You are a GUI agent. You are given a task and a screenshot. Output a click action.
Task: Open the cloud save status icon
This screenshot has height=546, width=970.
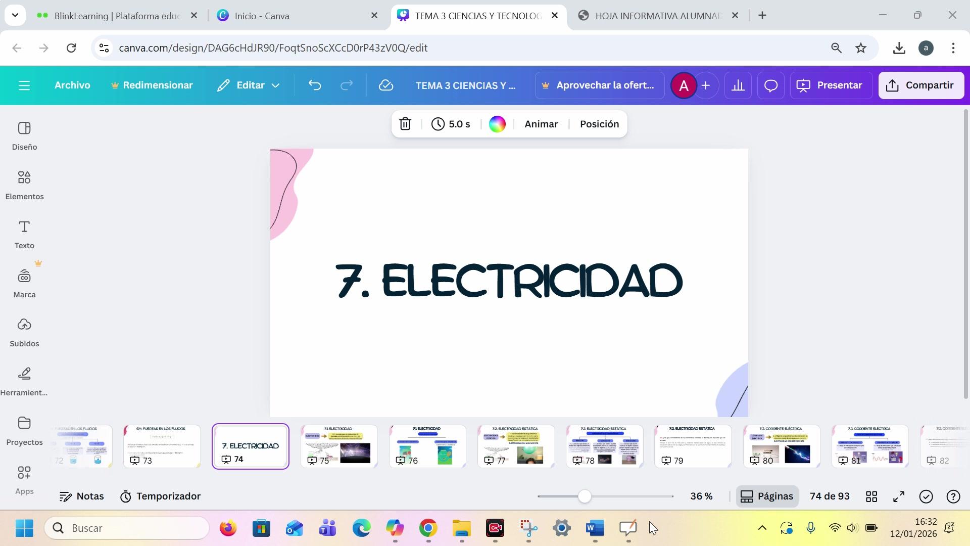pos(386,85)
